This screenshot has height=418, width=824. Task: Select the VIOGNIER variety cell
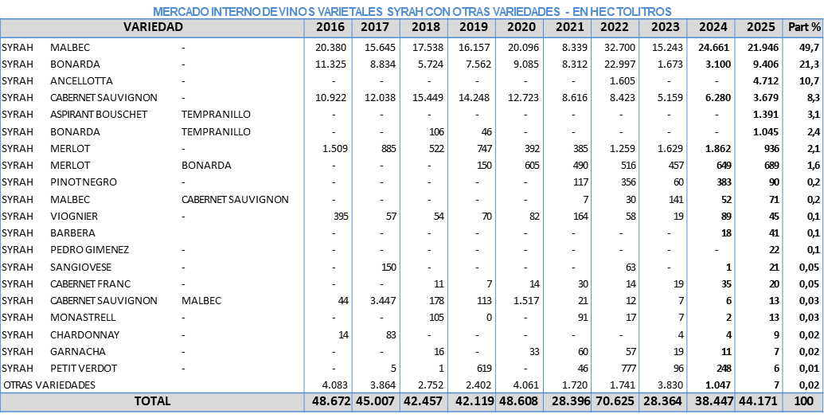pyautogui.click(x=74, y=216)
